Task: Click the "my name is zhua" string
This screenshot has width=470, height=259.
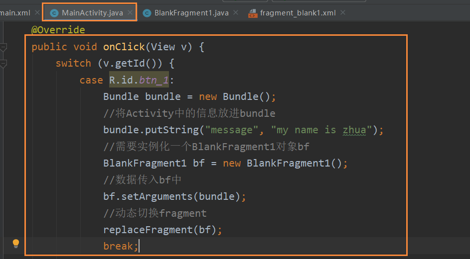Action: pos(321,130)
